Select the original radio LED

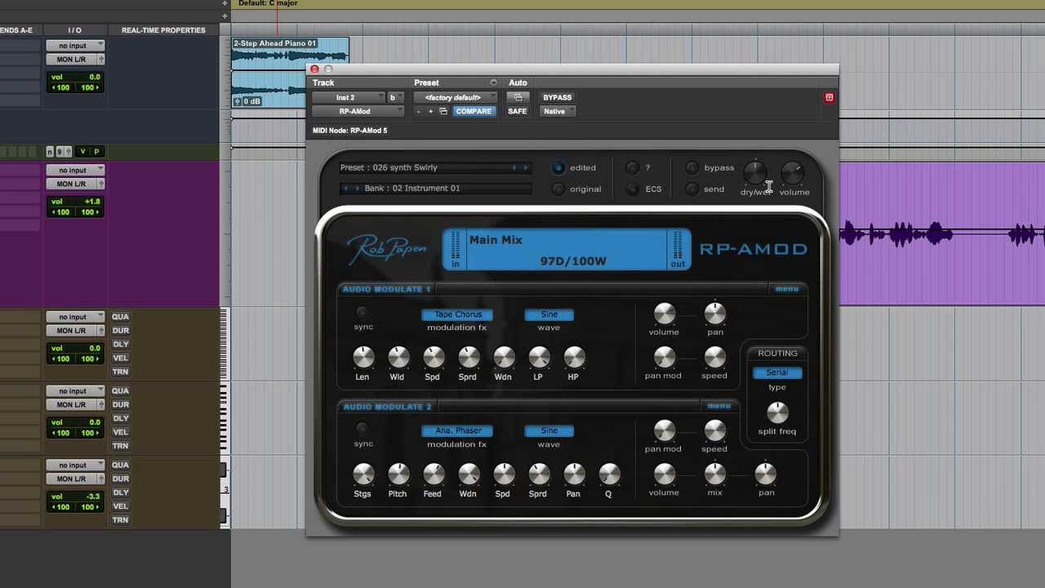click(558, 189)
